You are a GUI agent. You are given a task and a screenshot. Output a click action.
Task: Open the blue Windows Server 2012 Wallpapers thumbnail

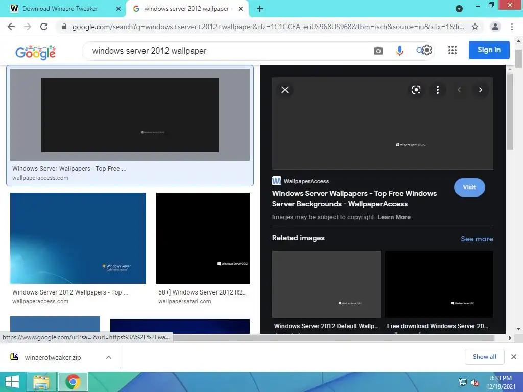pos(78,238)
